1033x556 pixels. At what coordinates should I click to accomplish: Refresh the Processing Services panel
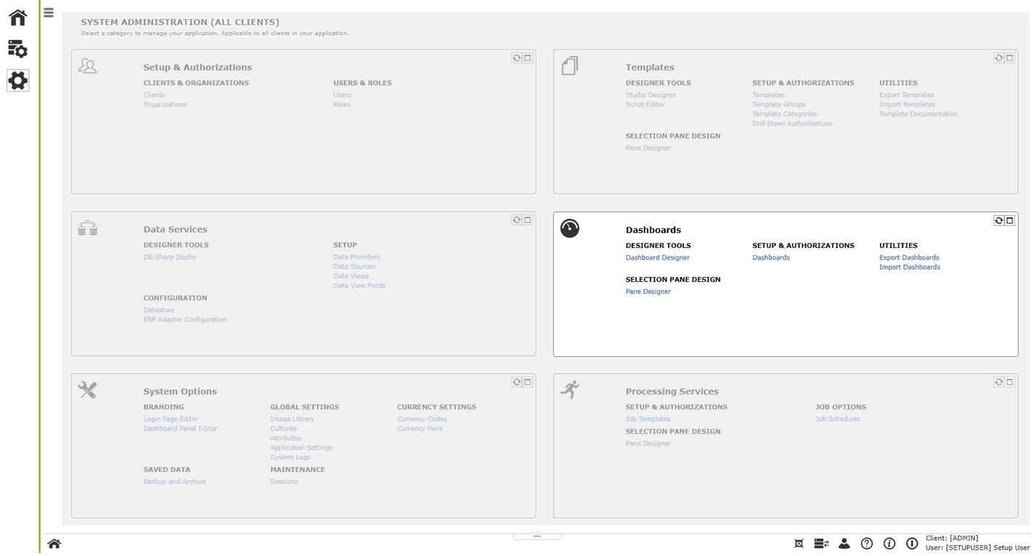click(999, 382)
